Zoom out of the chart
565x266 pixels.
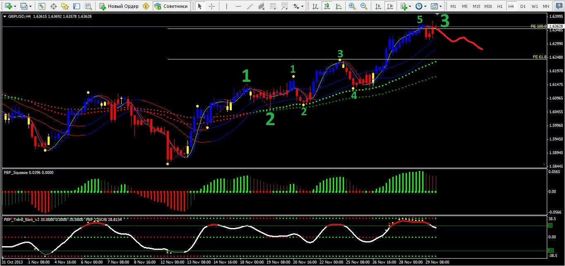(x=363, y=6)
